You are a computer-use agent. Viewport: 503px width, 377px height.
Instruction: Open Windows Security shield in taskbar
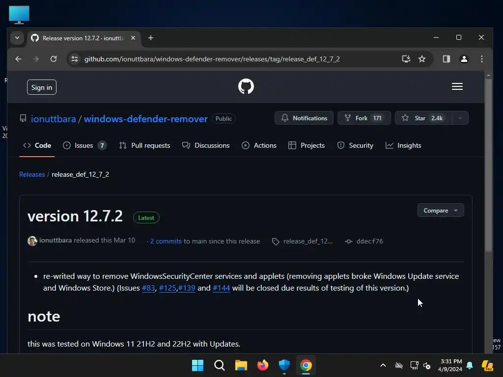(x=284, y=365)
